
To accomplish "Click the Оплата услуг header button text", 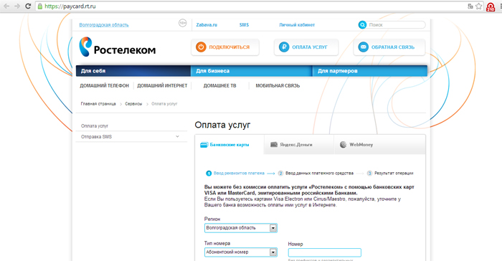I will pyautogui.click(x=310, y=47).
